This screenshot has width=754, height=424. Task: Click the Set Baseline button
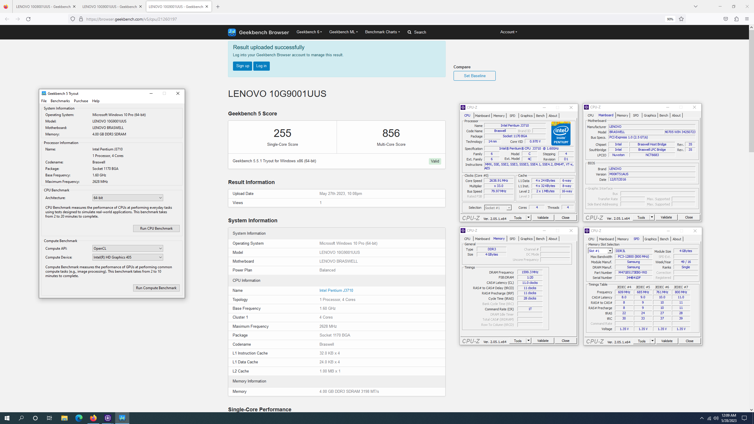[x=474, y=76]
